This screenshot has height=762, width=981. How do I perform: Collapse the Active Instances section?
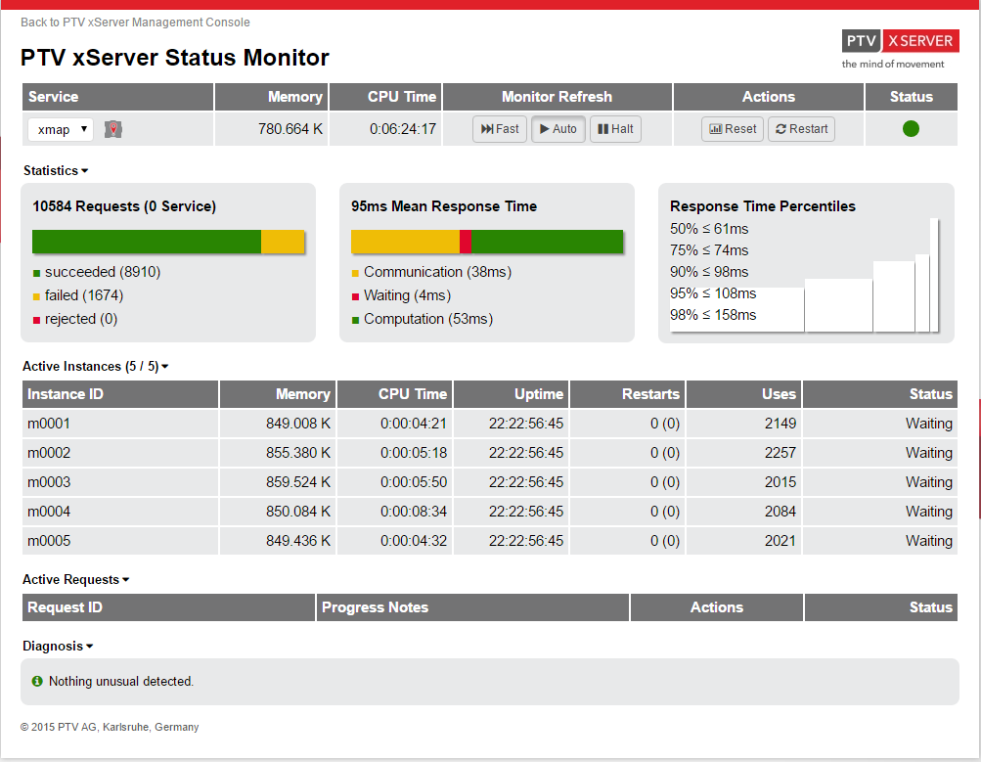[96, 367]
